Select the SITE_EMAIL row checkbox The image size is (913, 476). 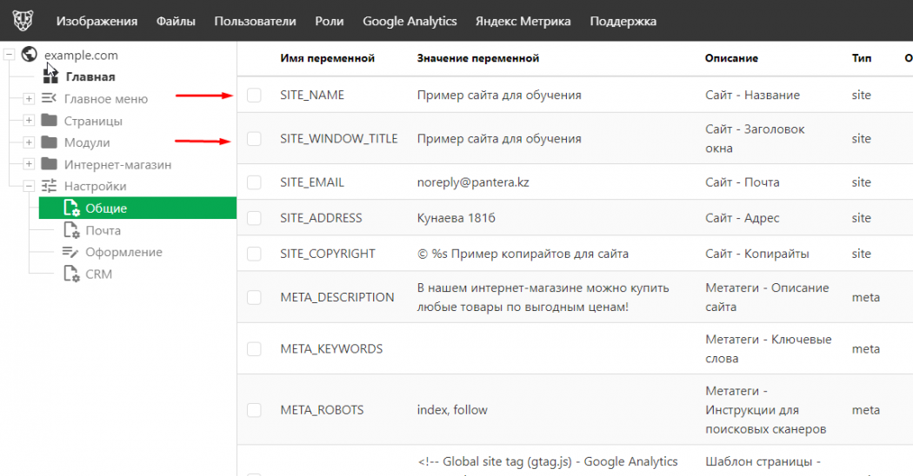pos(254,182)
